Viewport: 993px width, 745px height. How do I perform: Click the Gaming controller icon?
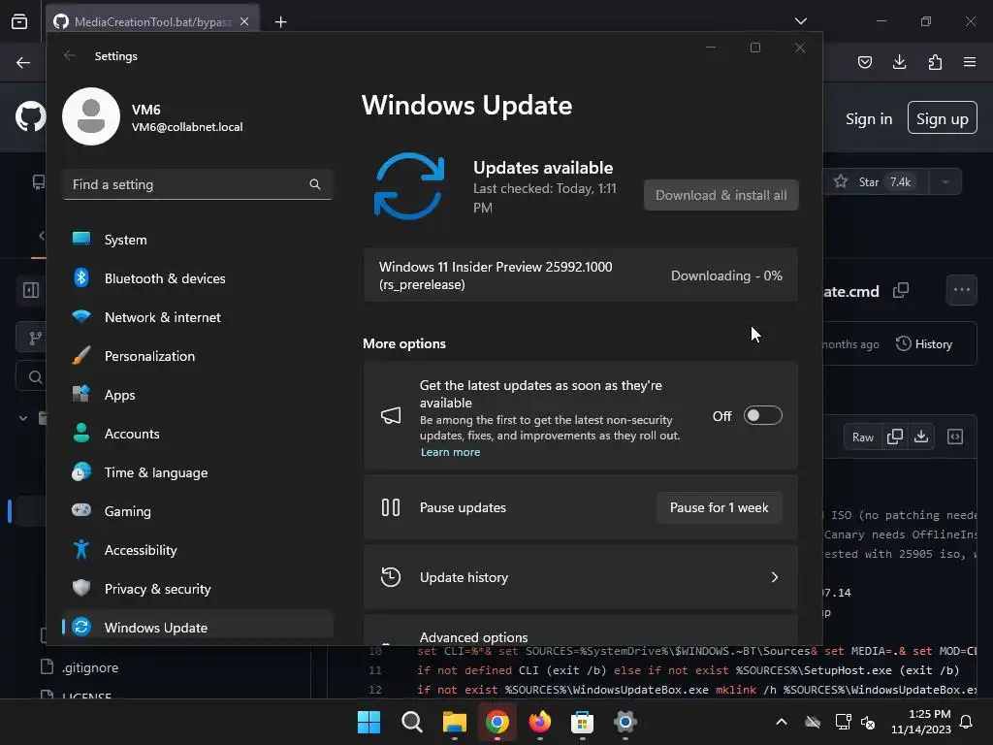[81, 510]
